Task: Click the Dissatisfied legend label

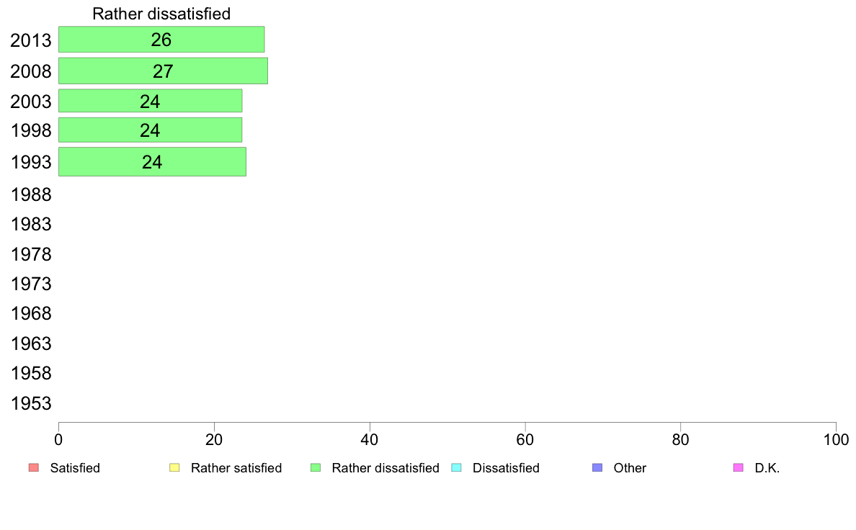Action: (x=506, y=468)
